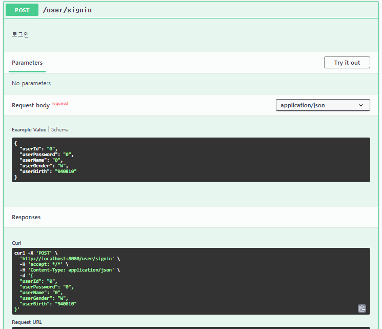Image resolution: width=382 pixels, height=329 pixels.
Task: Click the Try it out button
Action: (347, 63)
